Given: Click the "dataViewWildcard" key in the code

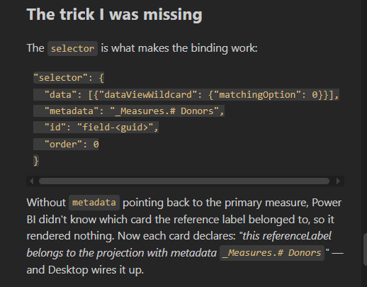Looking at the screenshot, I should (148, 95).
